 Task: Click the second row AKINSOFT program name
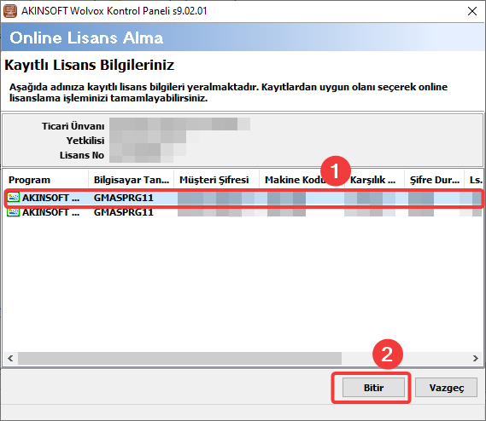click(x=50, y=212)
